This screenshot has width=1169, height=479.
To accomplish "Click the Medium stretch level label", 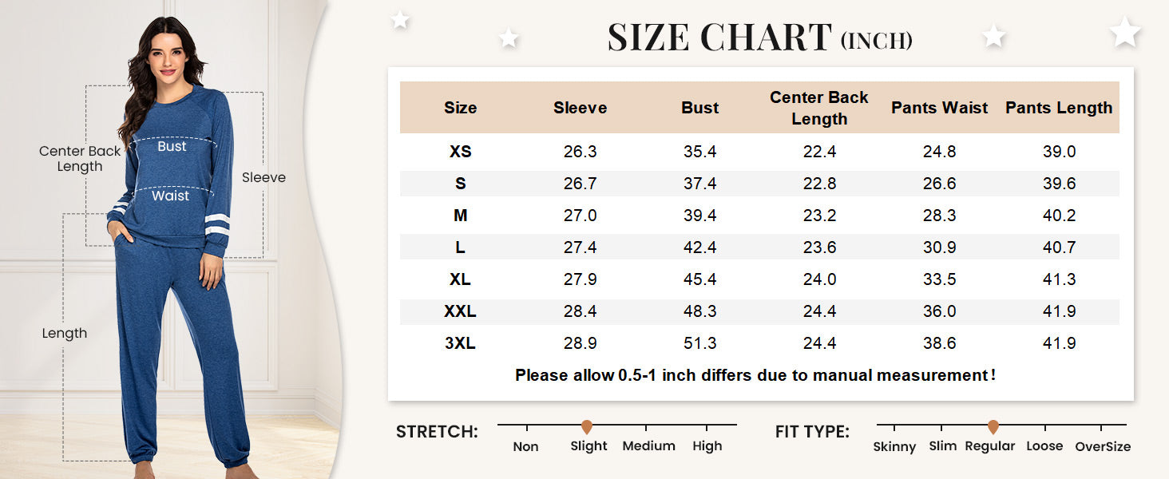I will (x=648, y=446).
